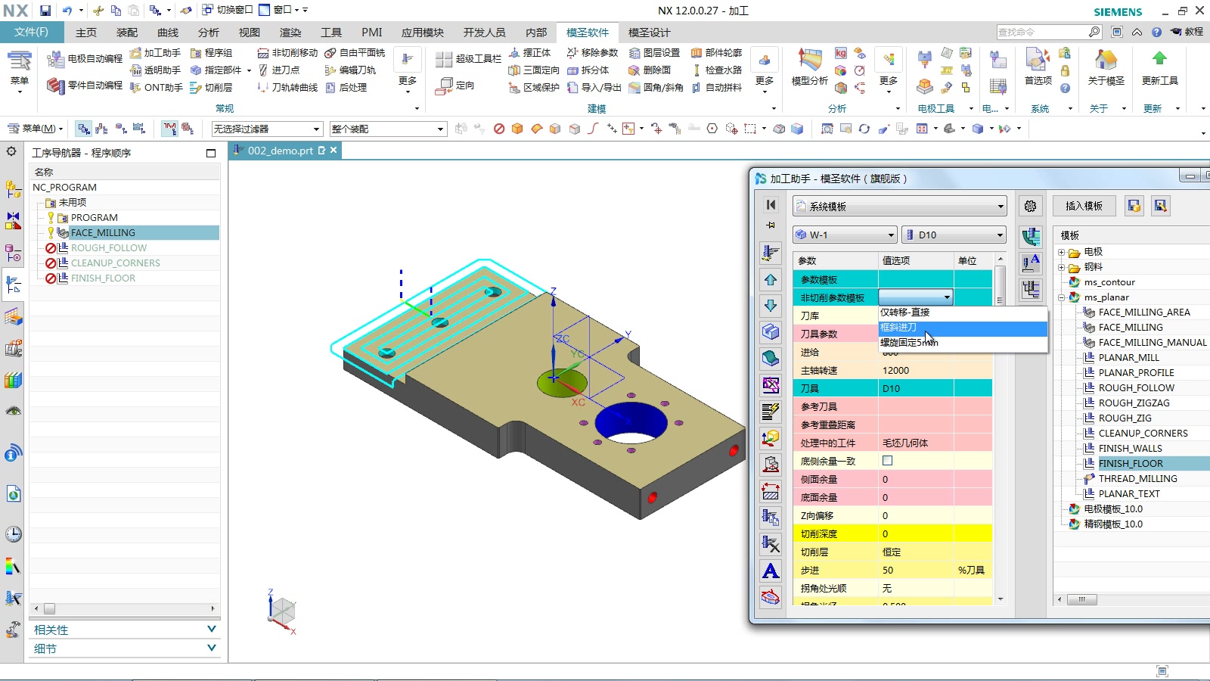The image size is (1210, 681).
Task: Click the move-up arrow icon in 加工助手
Action: [x=771, y=280]
